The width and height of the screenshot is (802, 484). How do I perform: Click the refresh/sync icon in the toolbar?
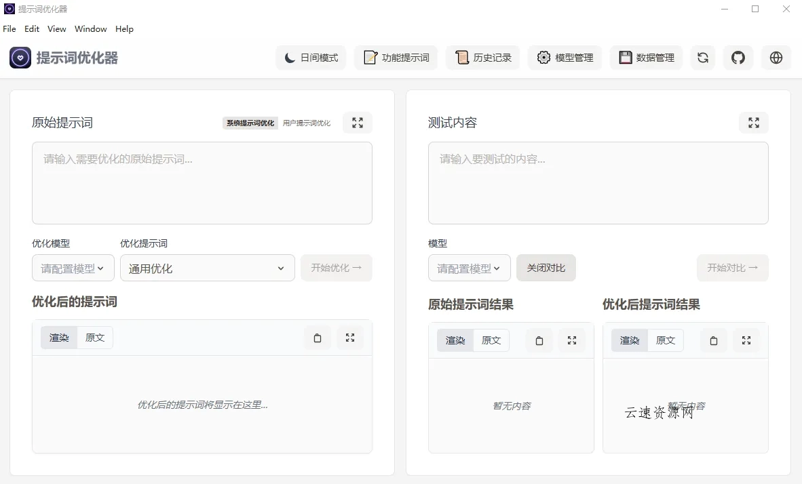702,58
